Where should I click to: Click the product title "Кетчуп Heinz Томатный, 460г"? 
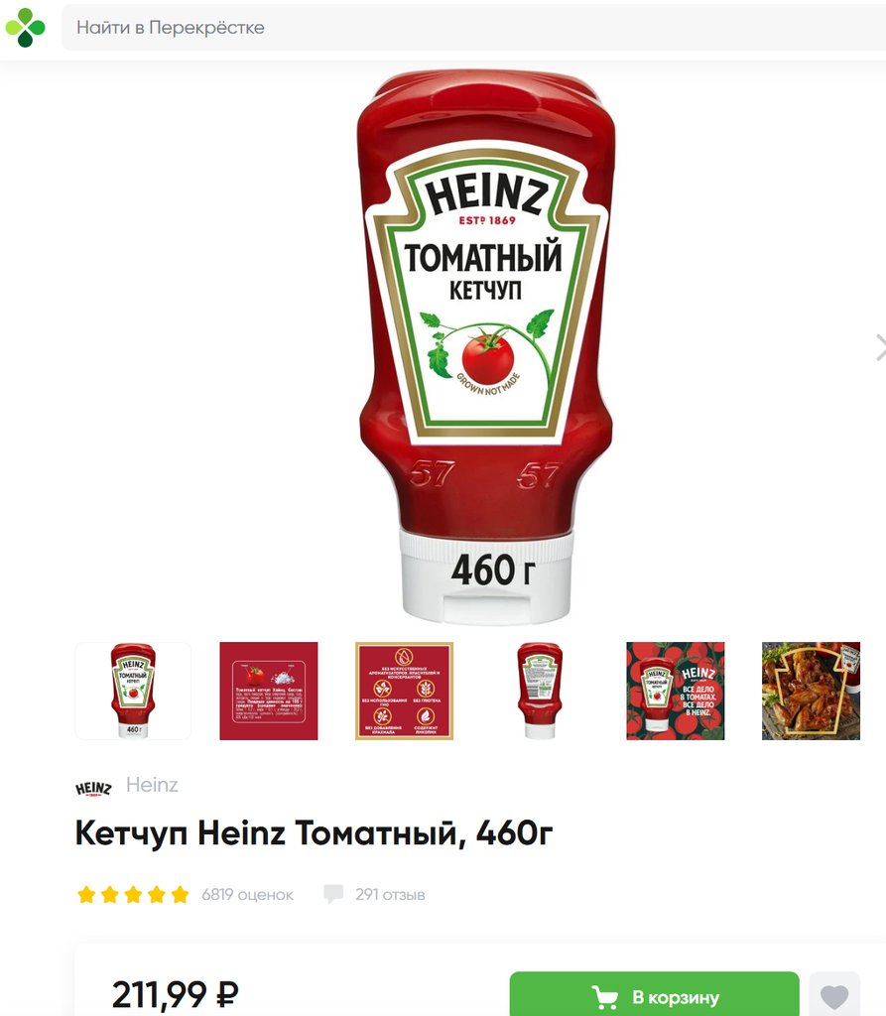[x=314, y=833]
